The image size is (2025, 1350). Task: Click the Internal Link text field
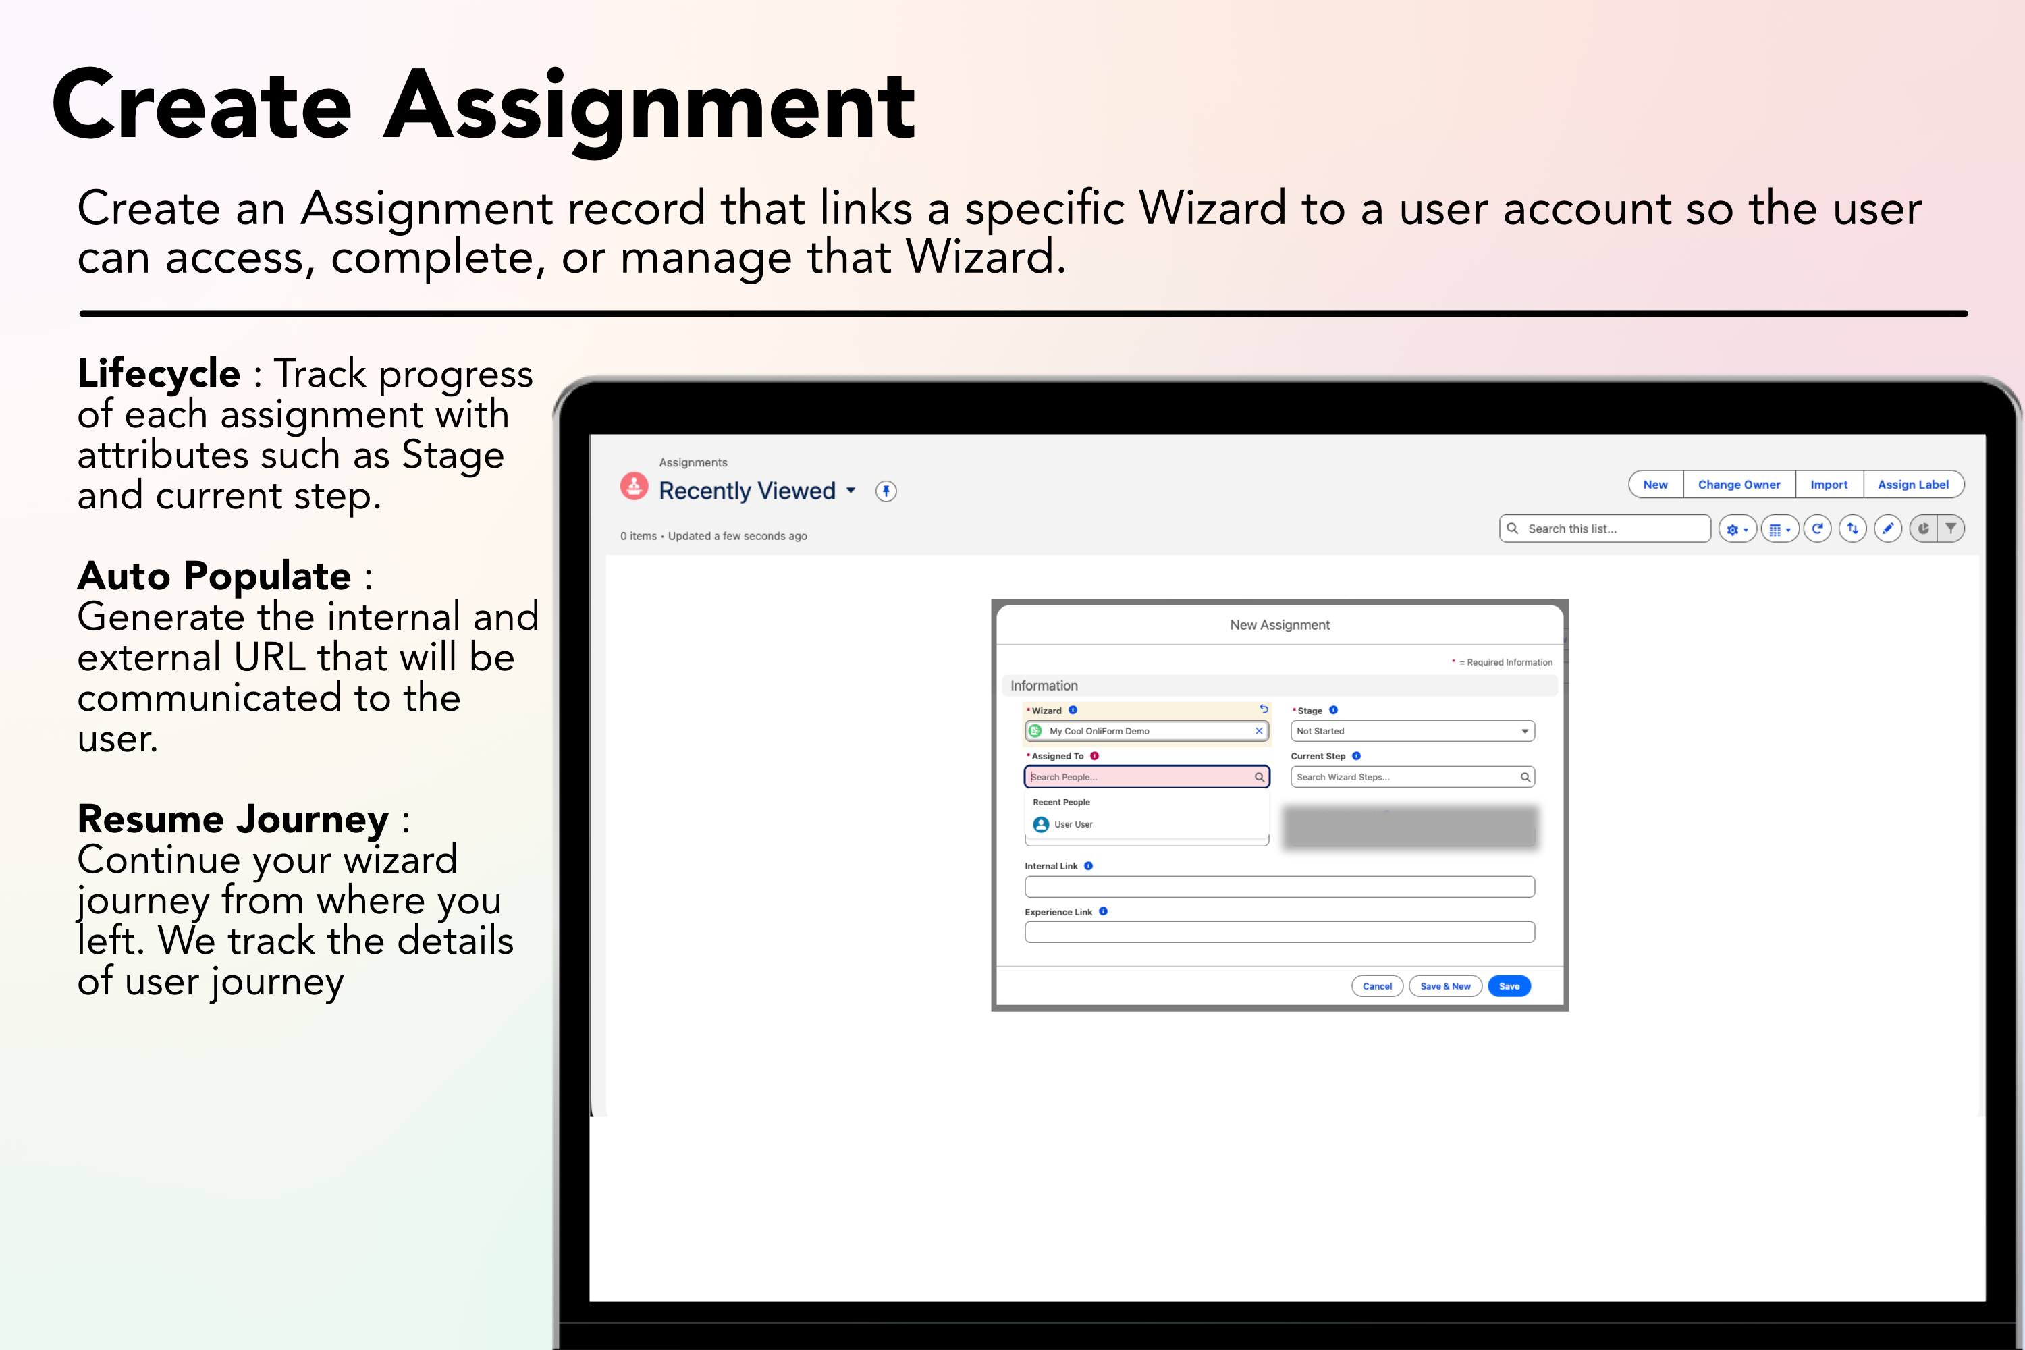[x=1279, y=887]
